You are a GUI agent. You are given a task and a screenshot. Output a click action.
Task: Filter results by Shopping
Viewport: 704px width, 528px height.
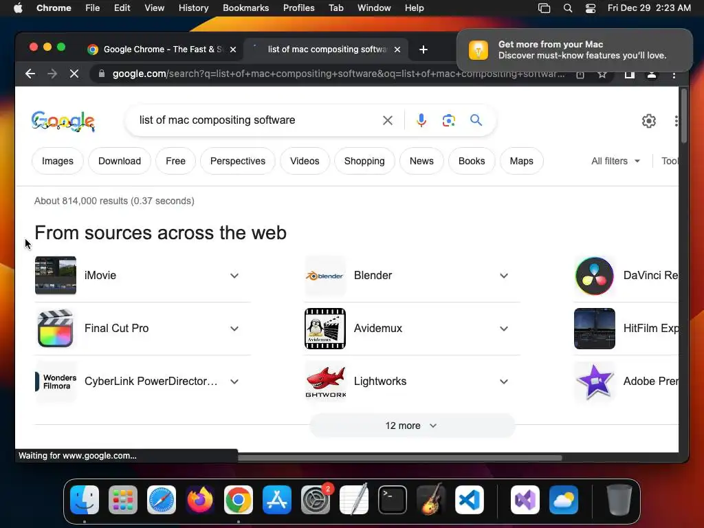[364, 161]
